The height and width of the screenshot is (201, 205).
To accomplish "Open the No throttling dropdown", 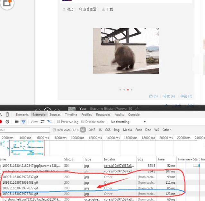I will coord(128,122).
